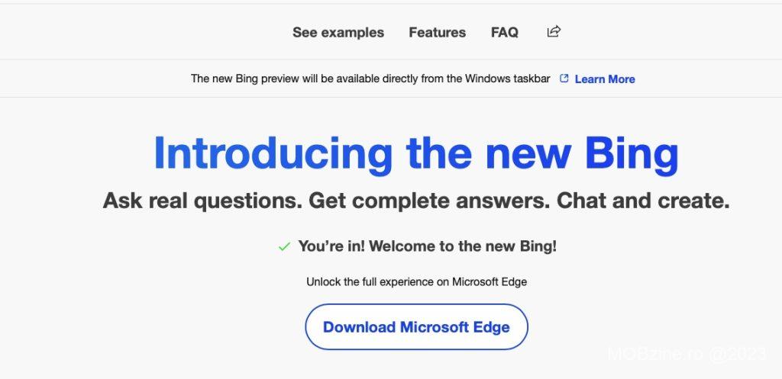The image size is (782, 379).
Task: Click the "Chat and create." phrase
Action: [643, 201]
